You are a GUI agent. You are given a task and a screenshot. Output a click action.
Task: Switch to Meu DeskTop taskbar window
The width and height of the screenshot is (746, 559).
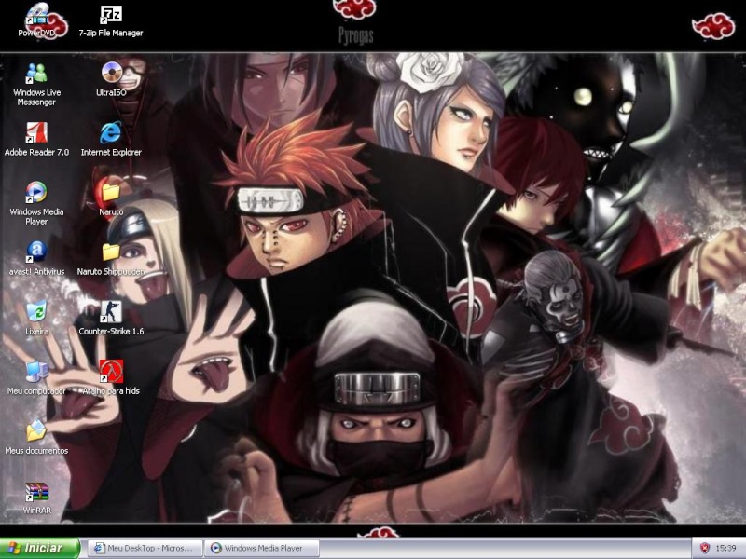(x=145, y=548)
